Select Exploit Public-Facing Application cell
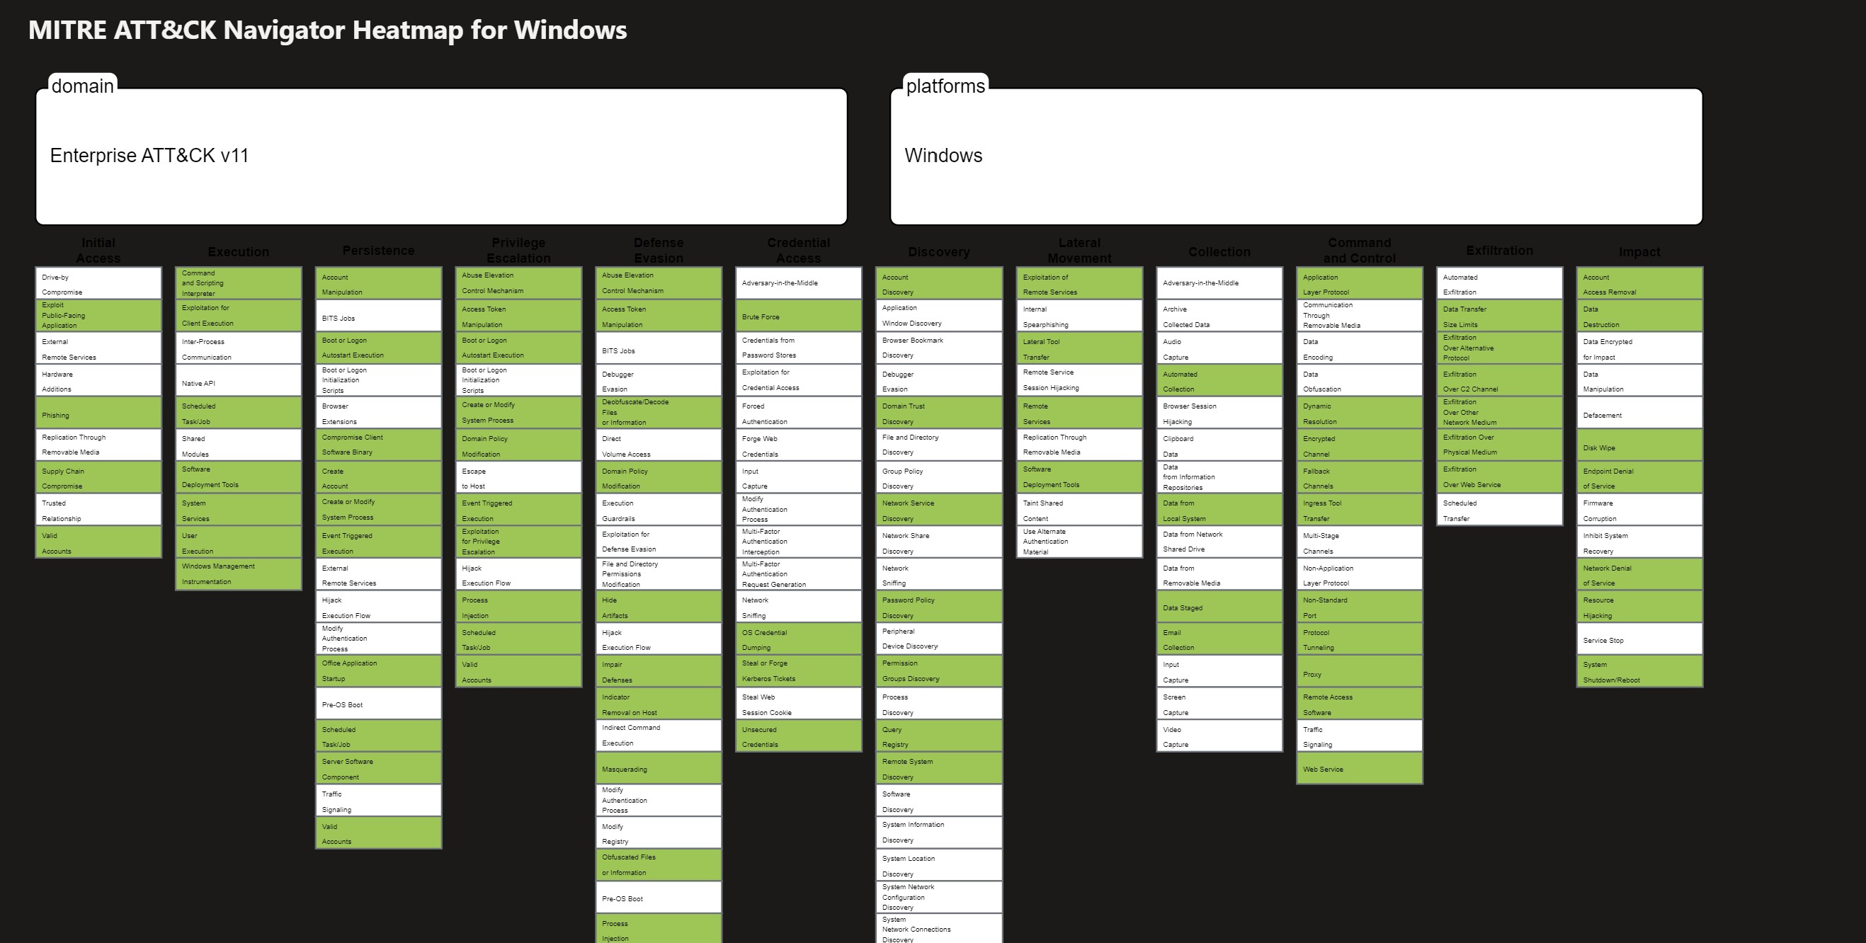1866x943 pixels. 98,316
